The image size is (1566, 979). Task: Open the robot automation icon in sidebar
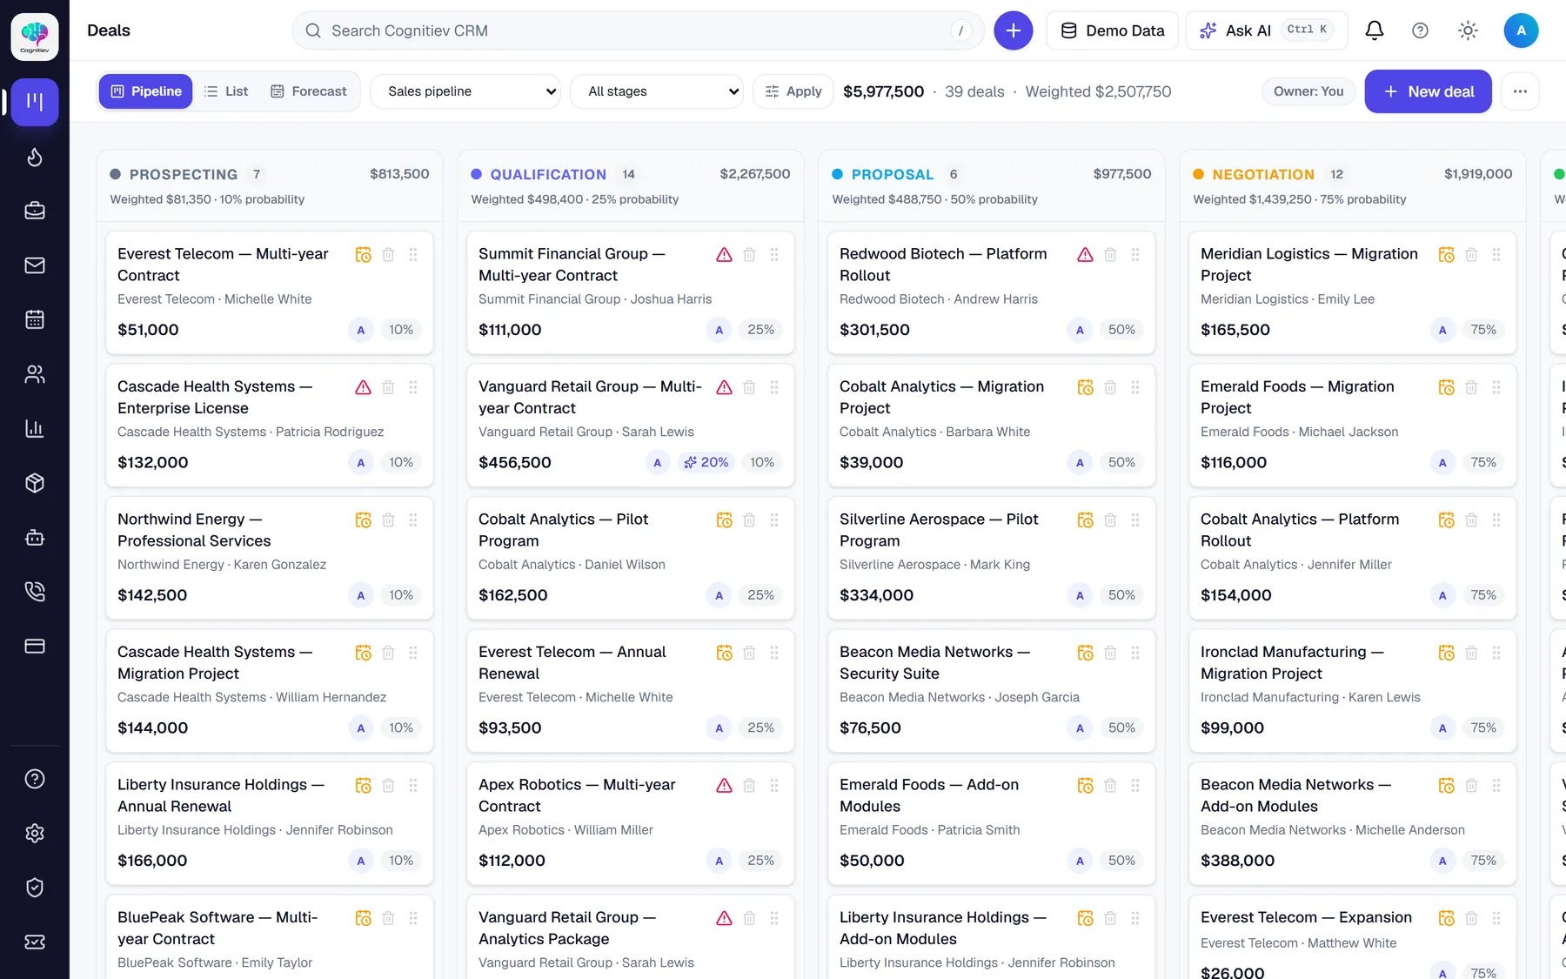click(35, 537)
